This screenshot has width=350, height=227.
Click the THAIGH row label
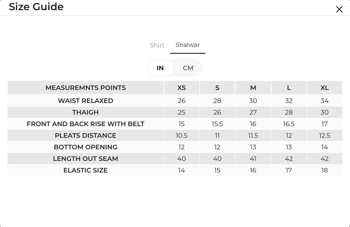click(x=85, y=112)
